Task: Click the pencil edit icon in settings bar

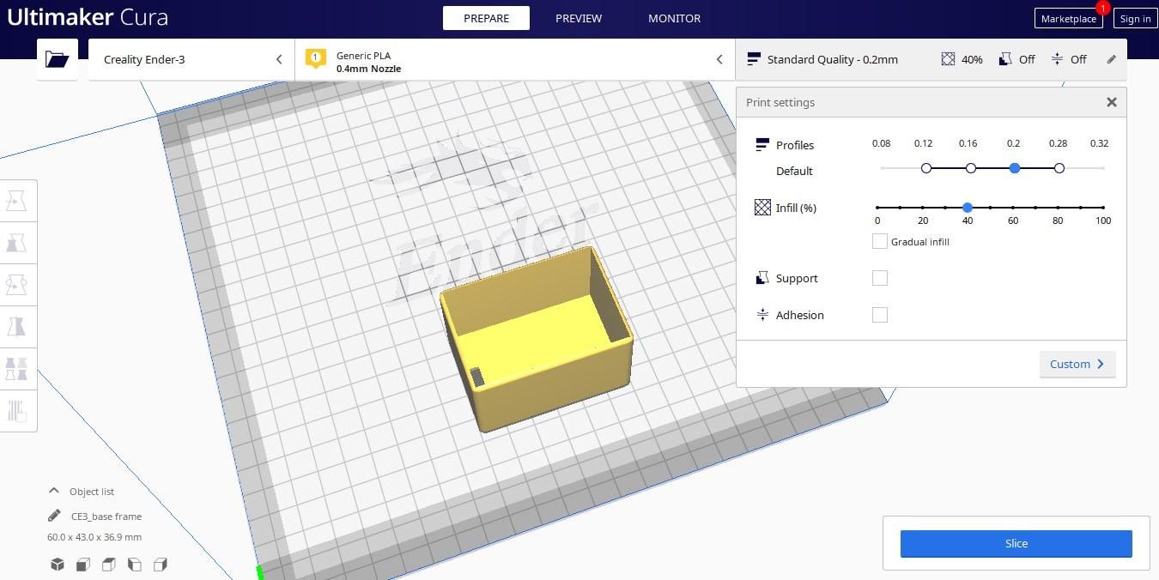Action: coord(1111,59)
